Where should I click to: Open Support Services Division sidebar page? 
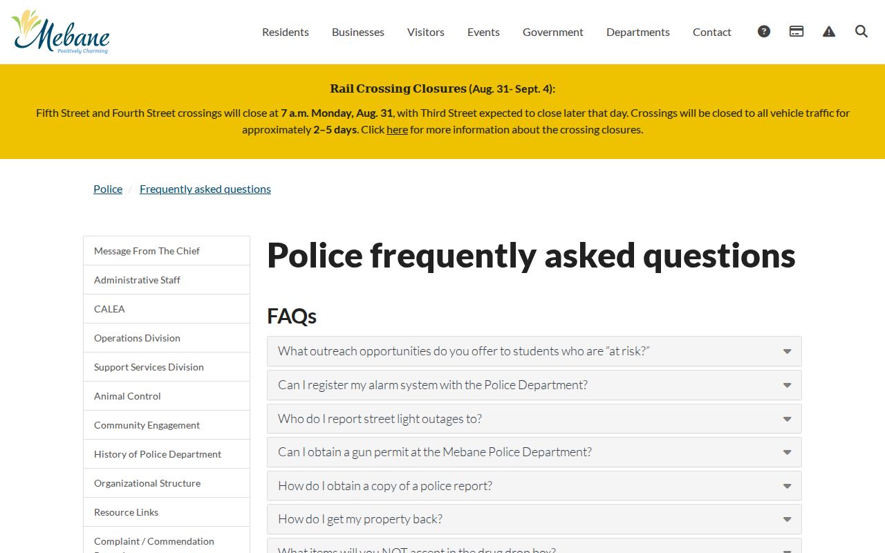(x=167, y=367)
